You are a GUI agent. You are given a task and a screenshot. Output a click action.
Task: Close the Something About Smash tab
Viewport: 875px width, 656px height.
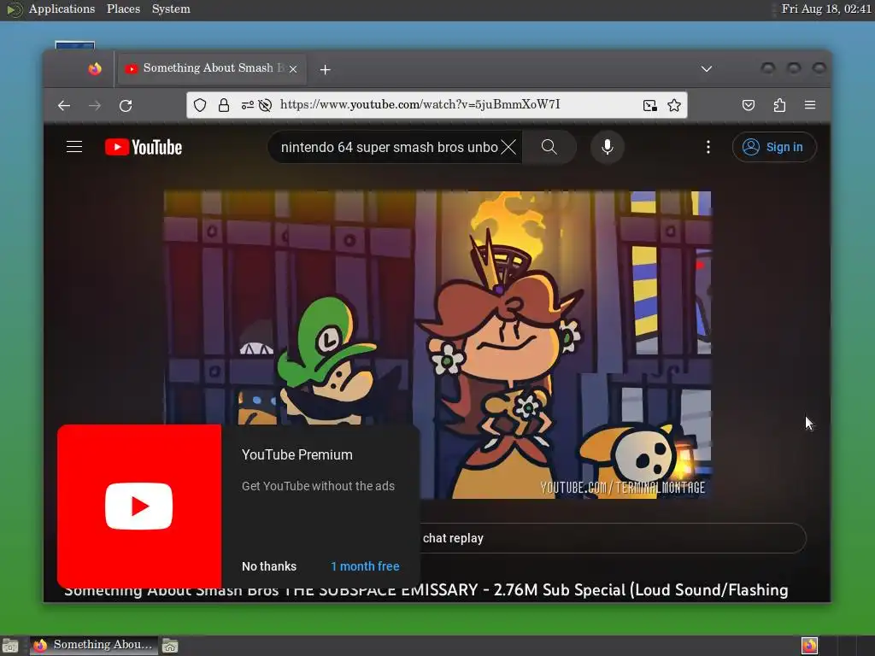(294, 68)
